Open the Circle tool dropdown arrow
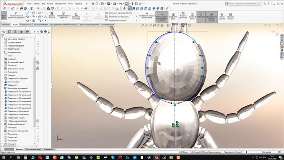Image resolution: width=284 pixels, height=160 pixels. click(x=36, y=13)
